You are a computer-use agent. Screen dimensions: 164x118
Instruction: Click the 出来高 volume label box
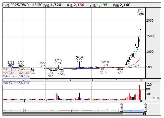pos(16,83)
